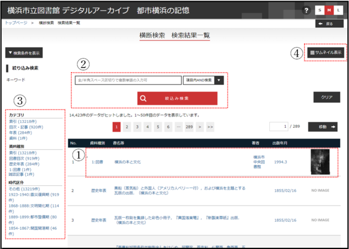Set font size to medium (M)
The height and width of the screenshot is (249, 349).
(x=329, y=11)
